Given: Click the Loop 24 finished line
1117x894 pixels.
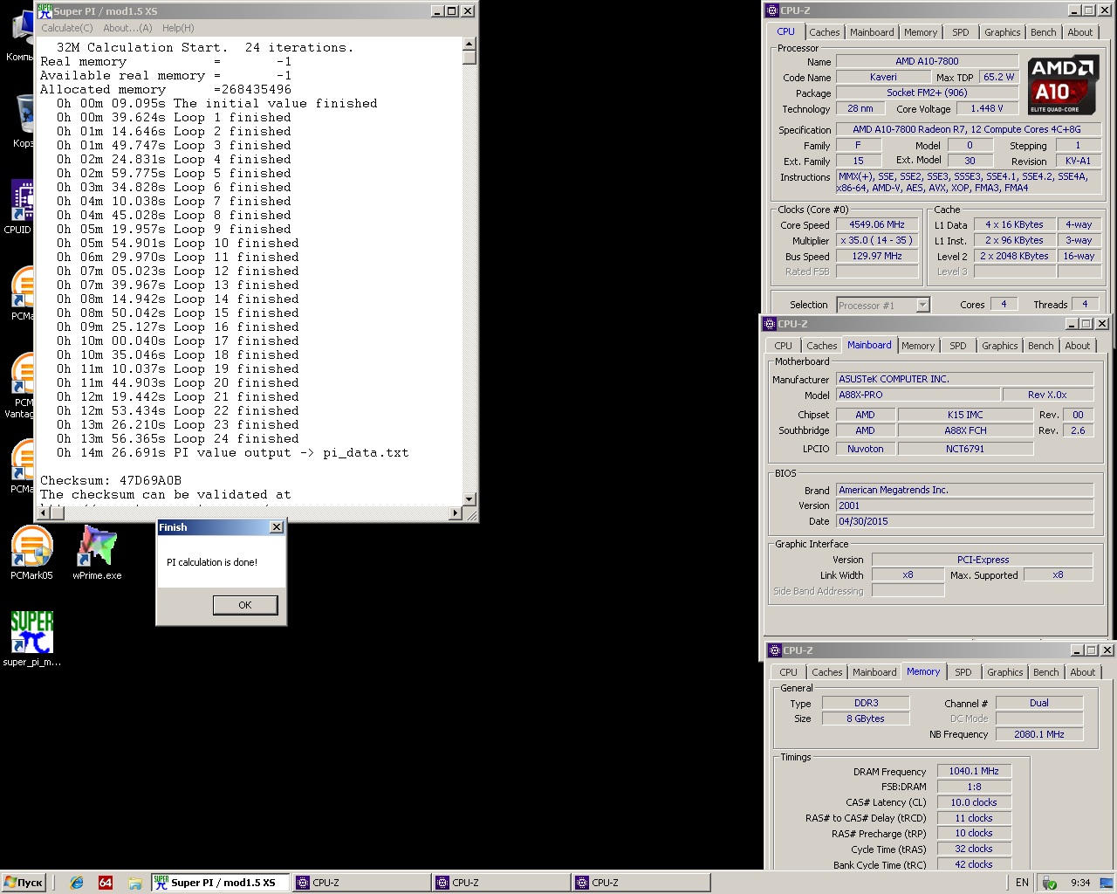Looking at the screenshot, I should pos(178,438).
